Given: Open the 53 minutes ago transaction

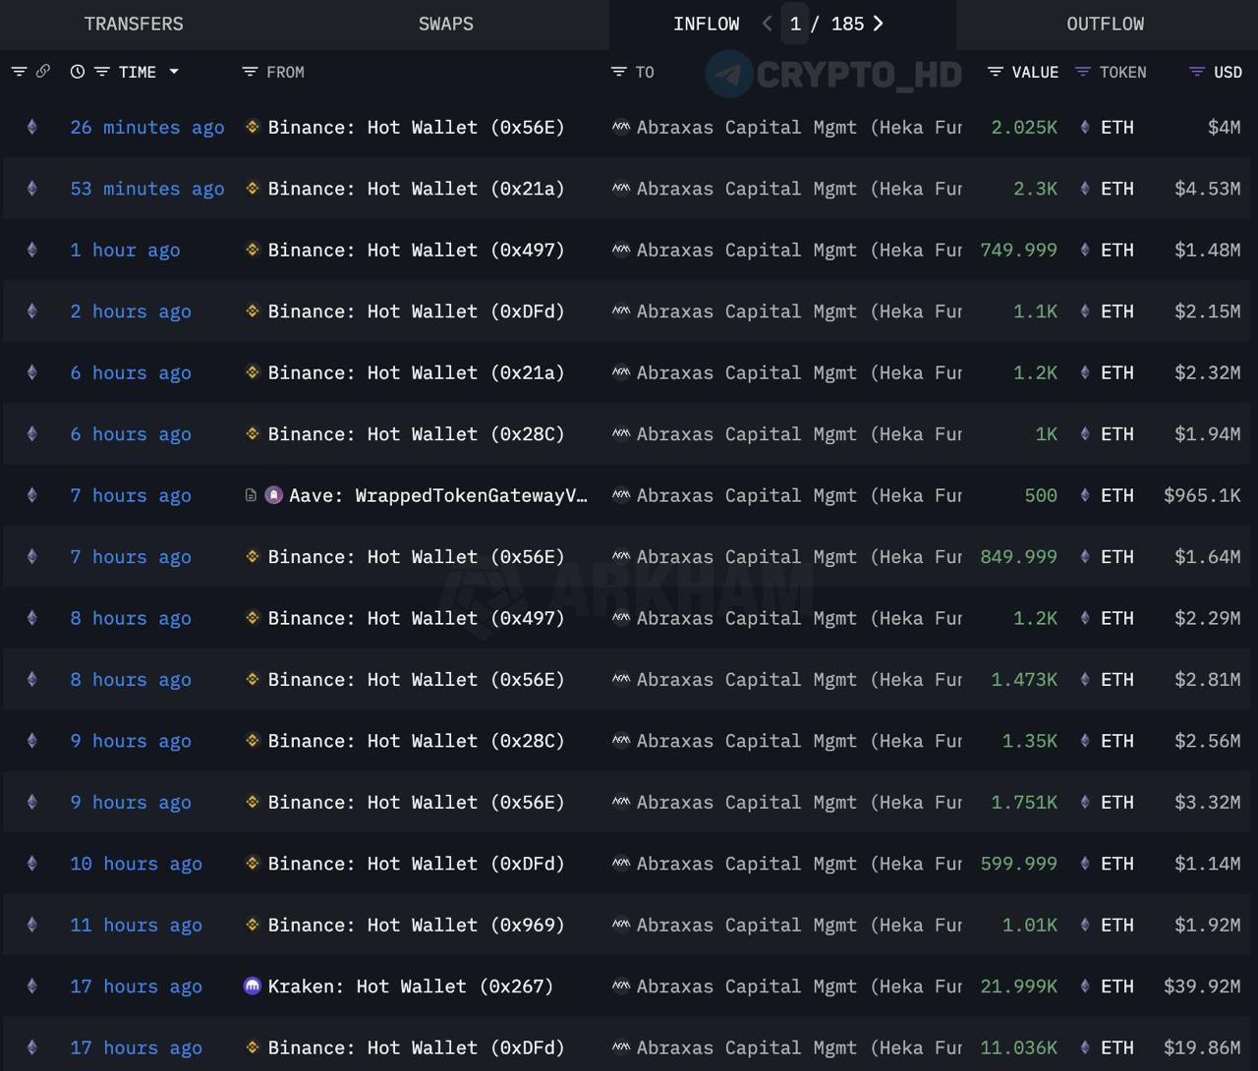Looking at the screenshot, I should [x=147, y=189].
